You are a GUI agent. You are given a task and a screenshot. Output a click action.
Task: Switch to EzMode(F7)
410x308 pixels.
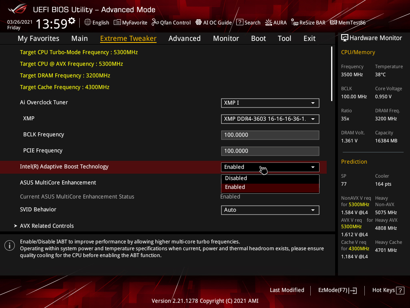click(x=337, y=290)
